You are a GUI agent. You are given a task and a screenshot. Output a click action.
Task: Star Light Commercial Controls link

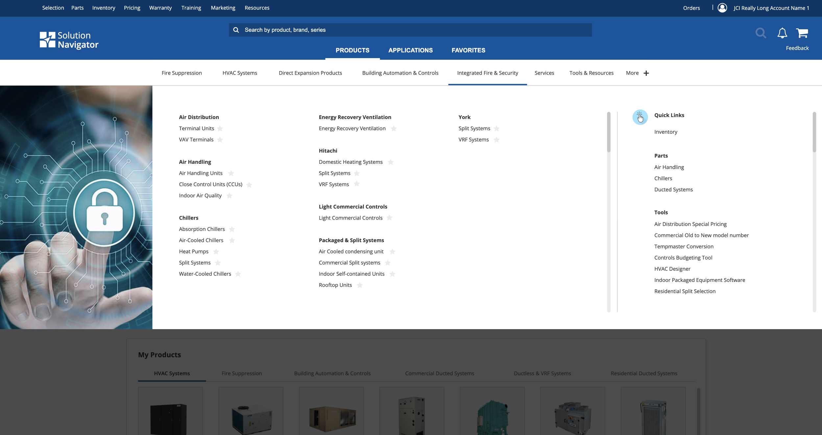pyautogui.click(x=389, y=218)
